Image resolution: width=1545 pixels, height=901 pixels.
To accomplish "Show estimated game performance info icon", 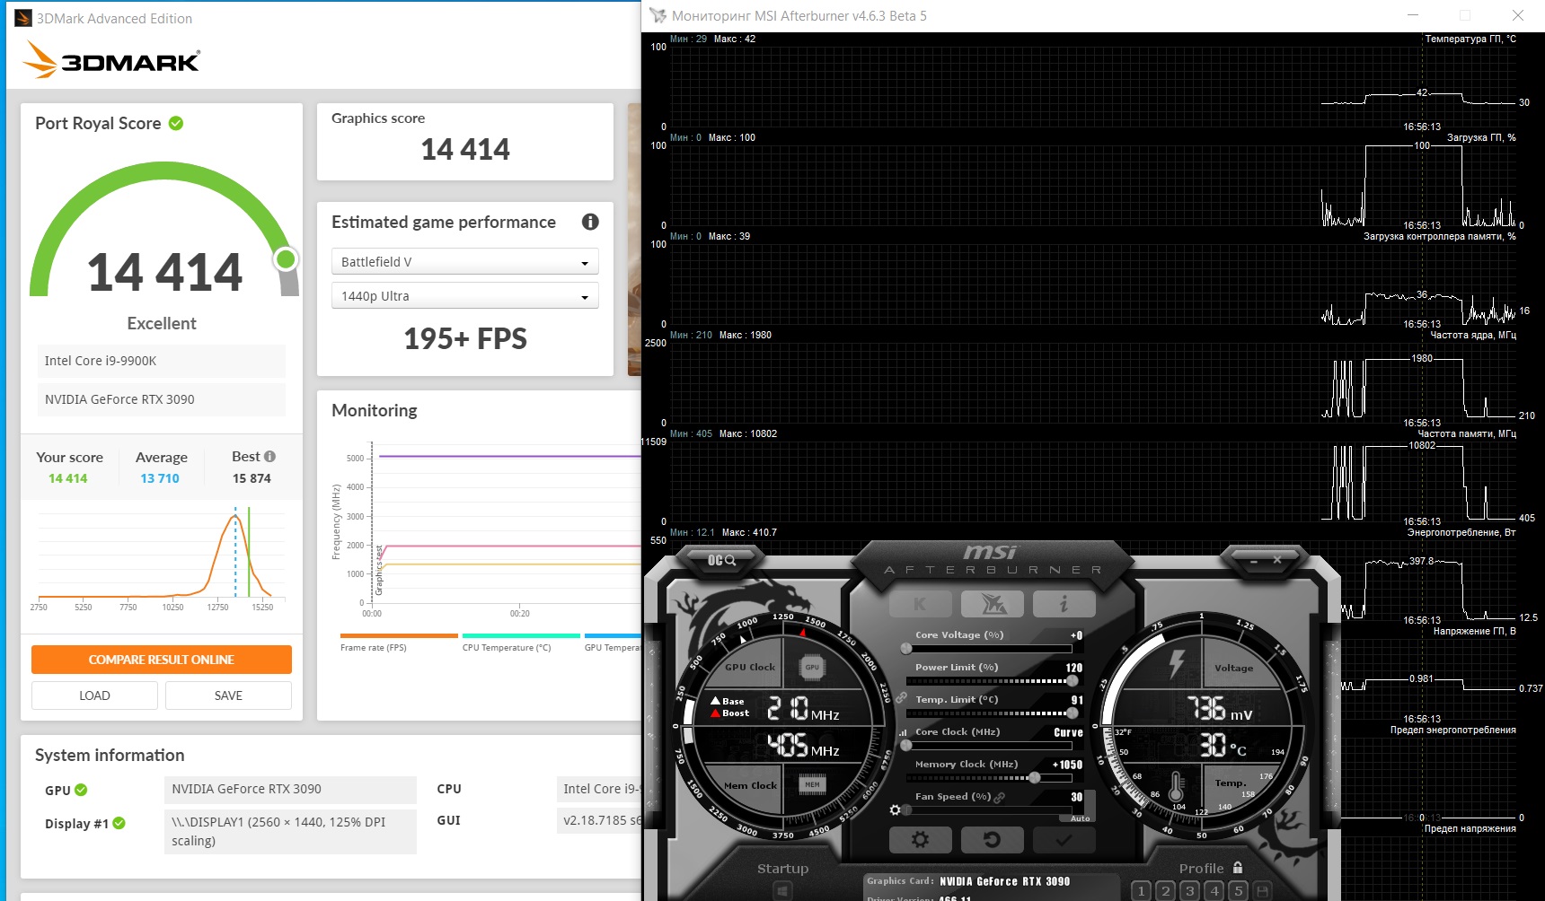I will [590, 222].
